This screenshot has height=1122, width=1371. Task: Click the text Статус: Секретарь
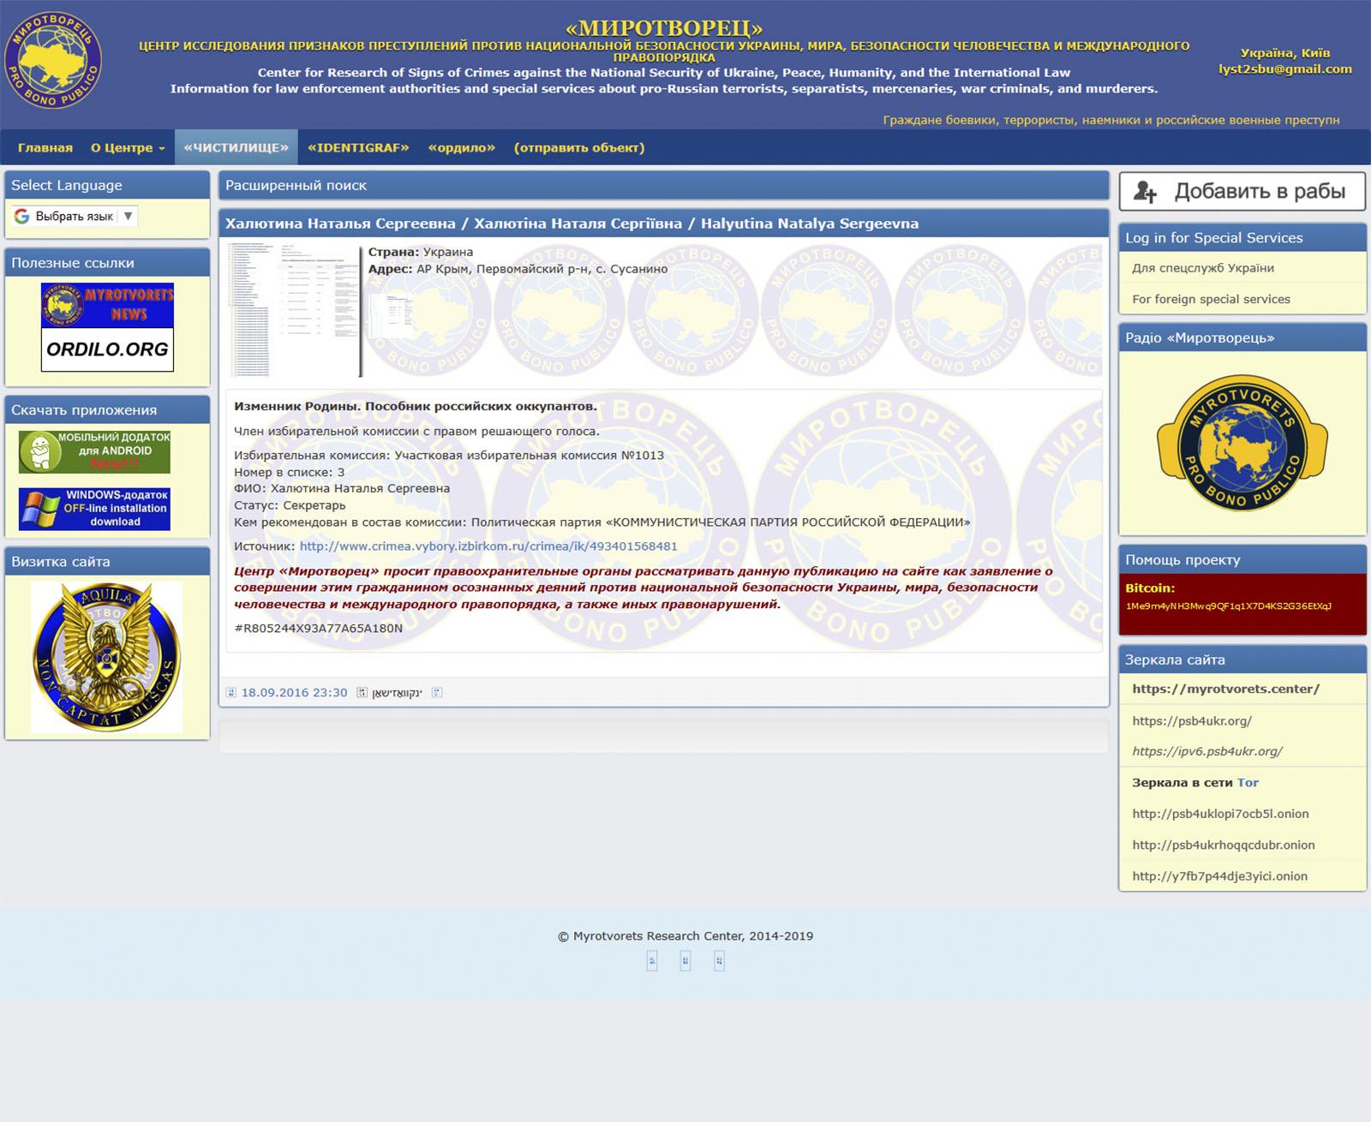click(x=290, y=505)
